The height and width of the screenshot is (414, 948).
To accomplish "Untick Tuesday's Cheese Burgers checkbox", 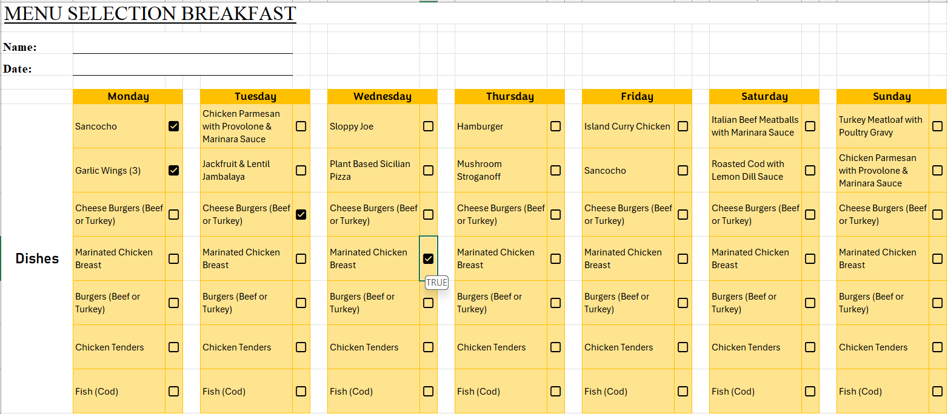I will click(301, 215).
